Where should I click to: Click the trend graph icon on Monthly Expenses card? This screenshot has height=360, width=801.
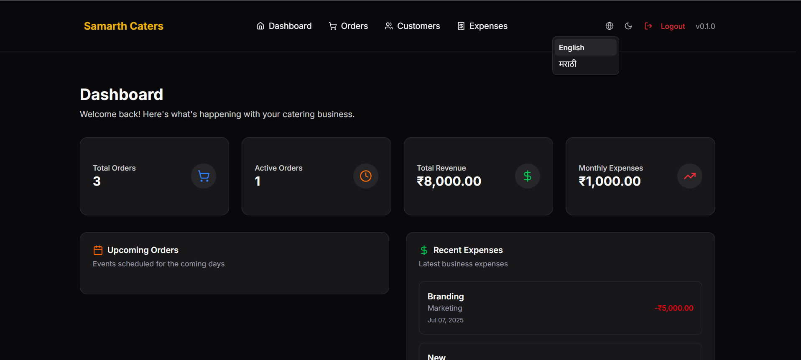(689, 176)
